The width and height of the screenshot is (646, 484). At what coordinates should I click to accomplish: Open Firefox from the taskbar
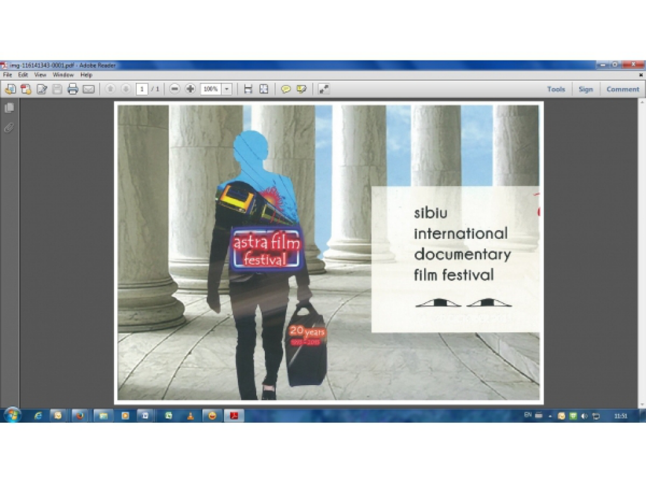pos(80,416)
